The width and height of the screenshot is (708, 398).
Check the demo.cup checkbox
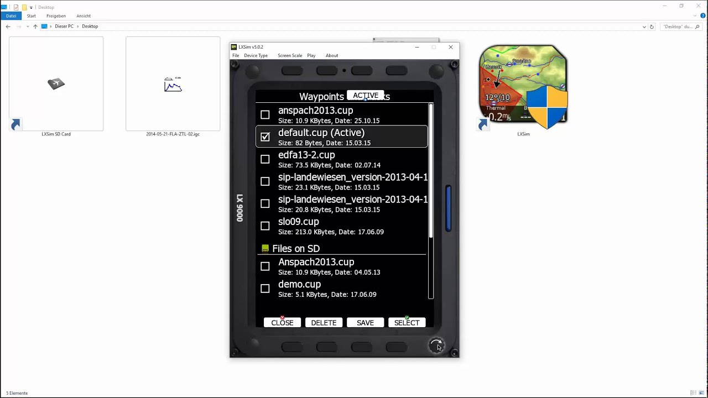265,289
